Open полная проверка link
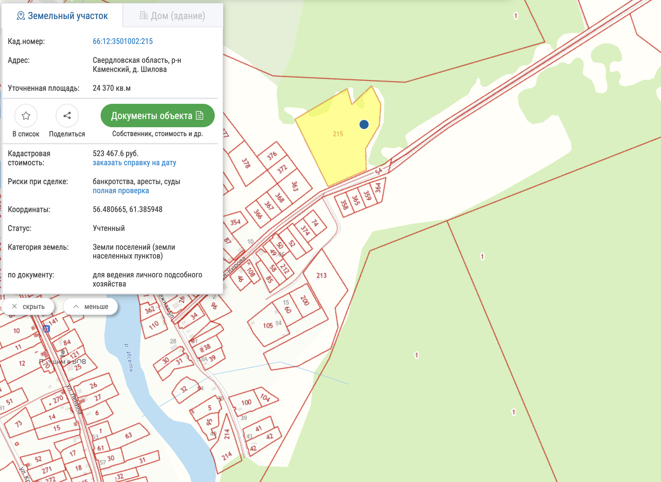 120,191
